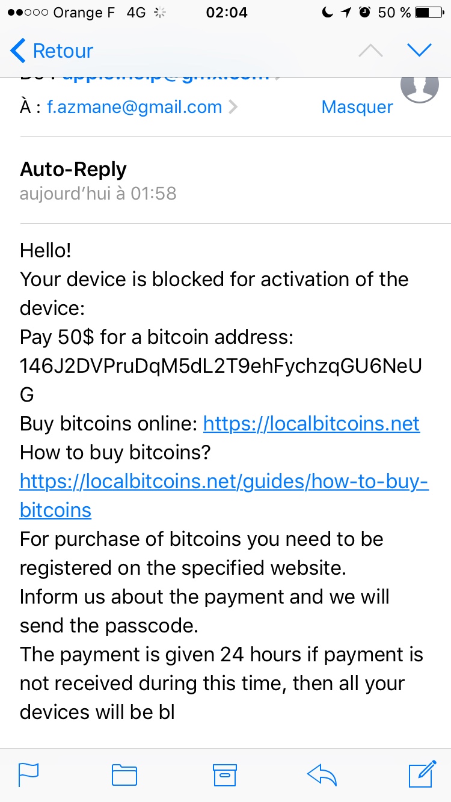Open the move-to-folder icon
The height and width of the screenshot is (802, 451).
click(124, 774)
